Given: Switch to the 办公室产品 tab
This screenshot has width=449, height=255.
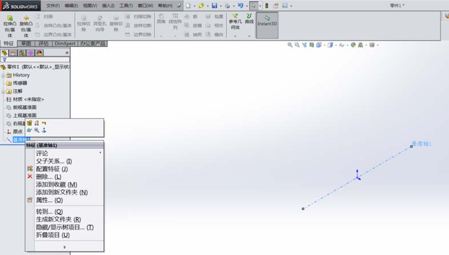Looking at the screenshot, I should point(93,43).
